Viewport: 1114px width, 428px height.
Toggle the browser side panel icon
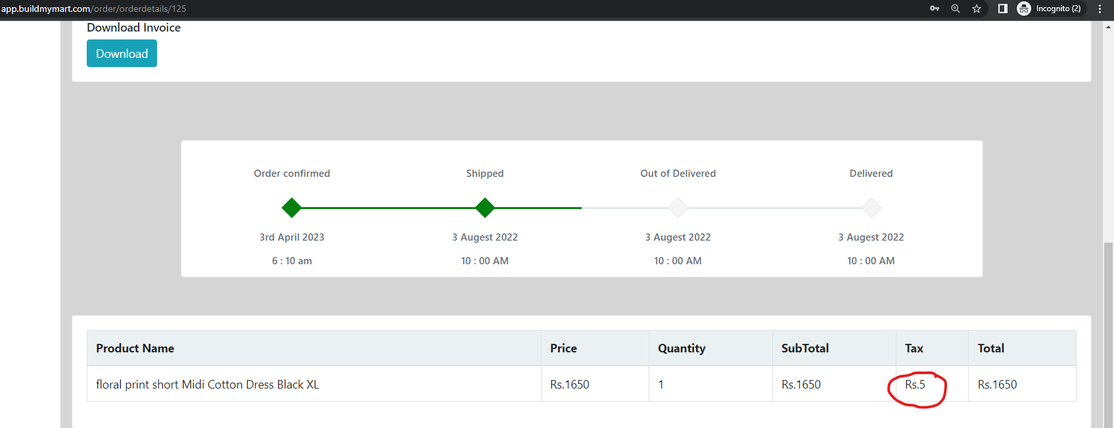(x=1003, y=9)
